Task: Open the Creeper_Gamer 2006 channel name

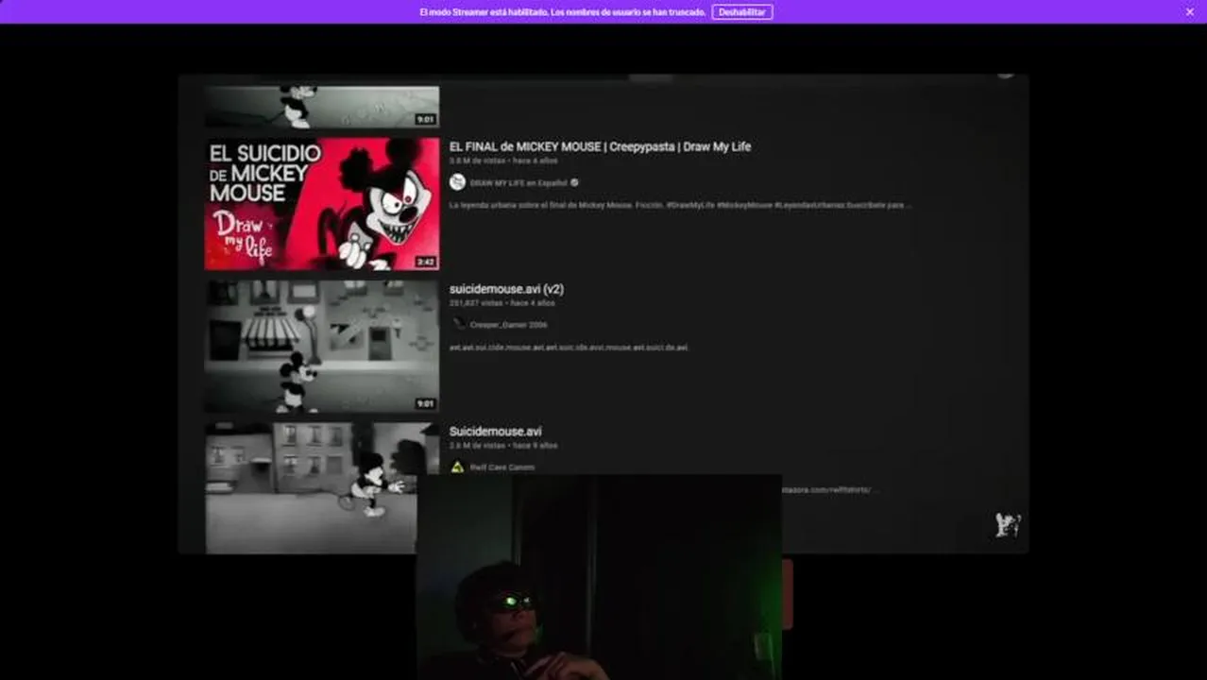Action: (x=508, y=325)
